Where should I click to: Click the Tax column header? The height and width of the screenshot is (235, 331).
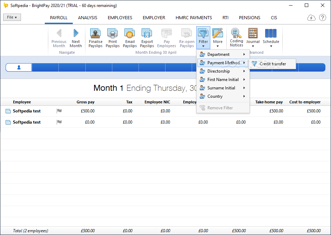pos(129,102)
